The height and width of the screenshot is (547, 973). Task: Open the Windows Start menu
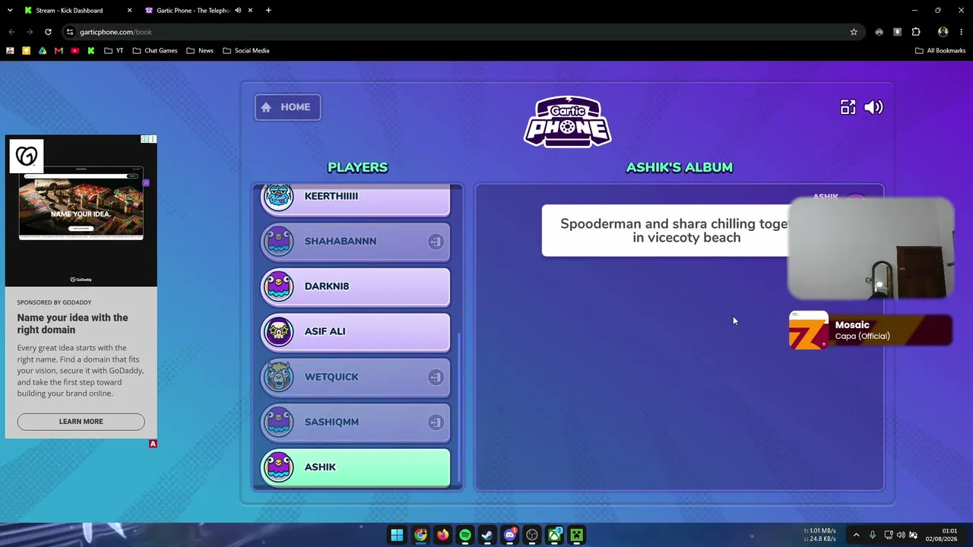point(397,535)
